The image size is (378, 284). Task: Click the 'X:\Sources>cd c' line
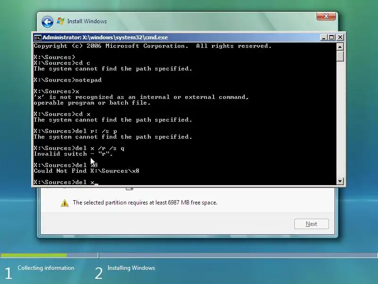(x=62, y=63)
